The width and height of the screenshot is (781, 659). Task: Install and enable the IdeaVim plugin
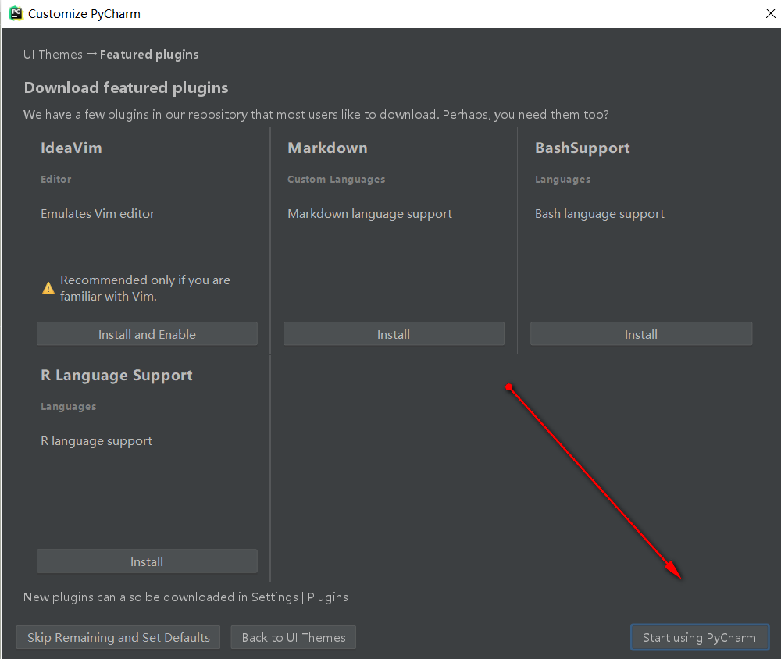(147, 334)
